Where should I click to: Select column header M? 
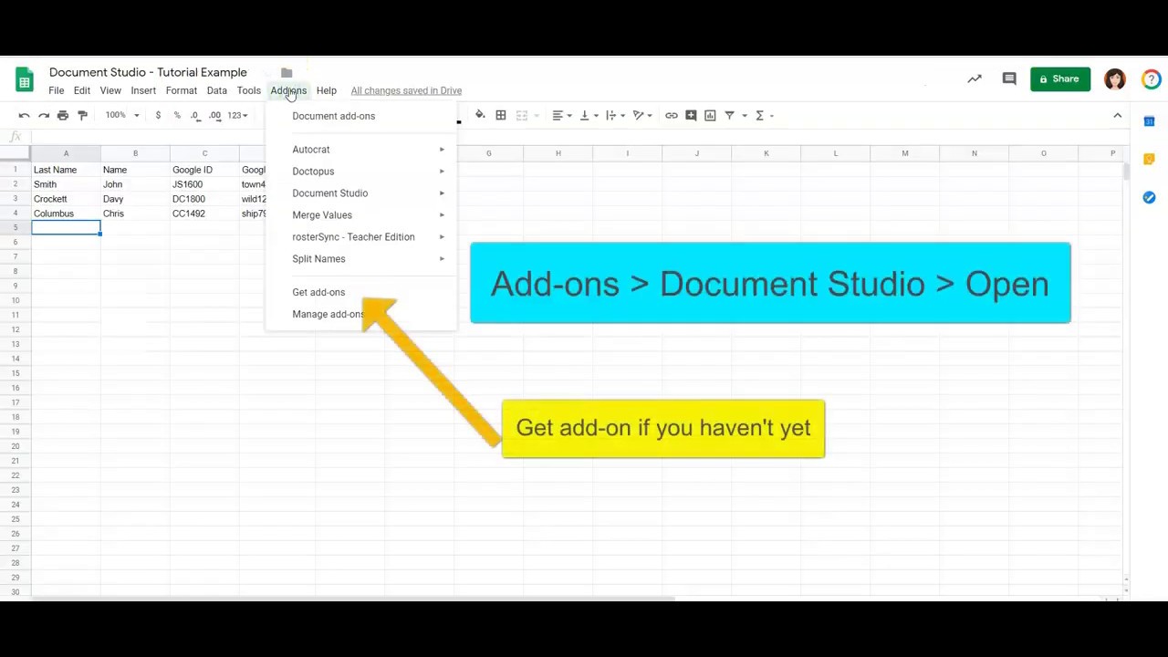click(x=904, y=153)
